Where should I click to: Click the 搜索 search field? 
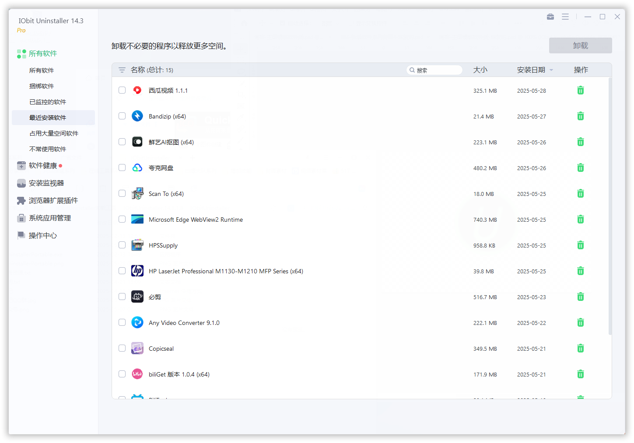pos(434,70)
